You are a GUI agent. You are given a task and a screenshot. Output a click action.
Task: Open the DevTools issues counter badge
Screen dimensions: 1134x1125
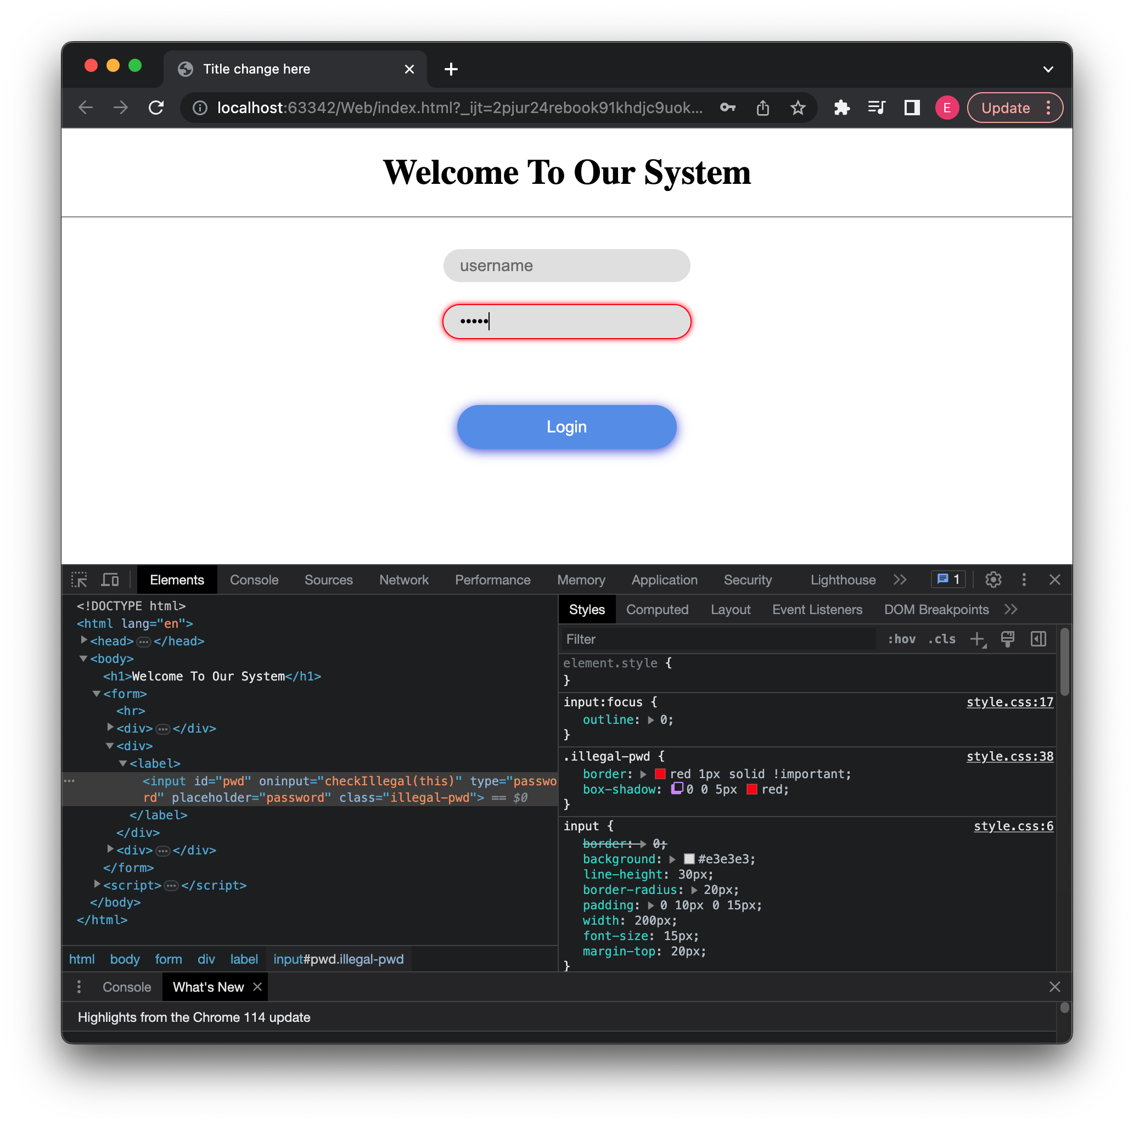pyautogui.click(x=947, y=580)
